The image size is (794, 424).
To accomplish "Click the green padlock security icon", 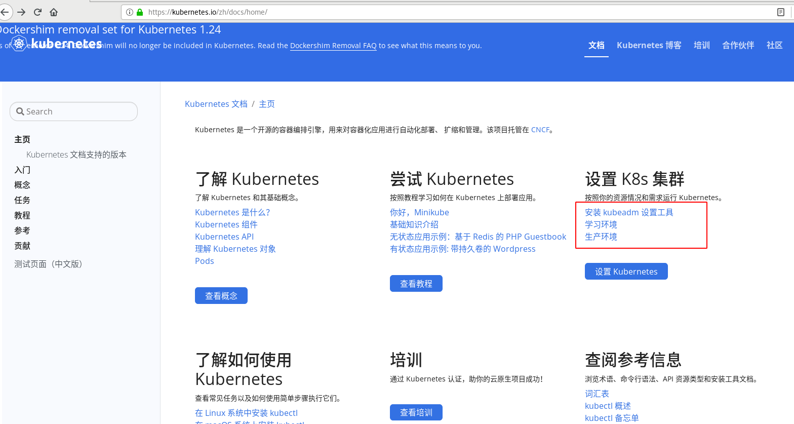I will click(140, 12).
